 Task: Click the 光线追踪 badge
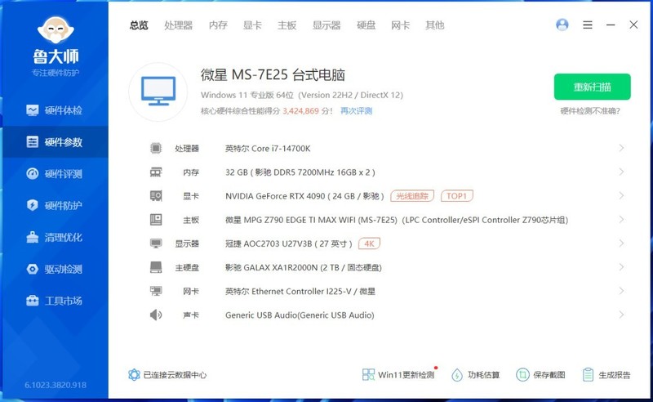tap(412, 195)
